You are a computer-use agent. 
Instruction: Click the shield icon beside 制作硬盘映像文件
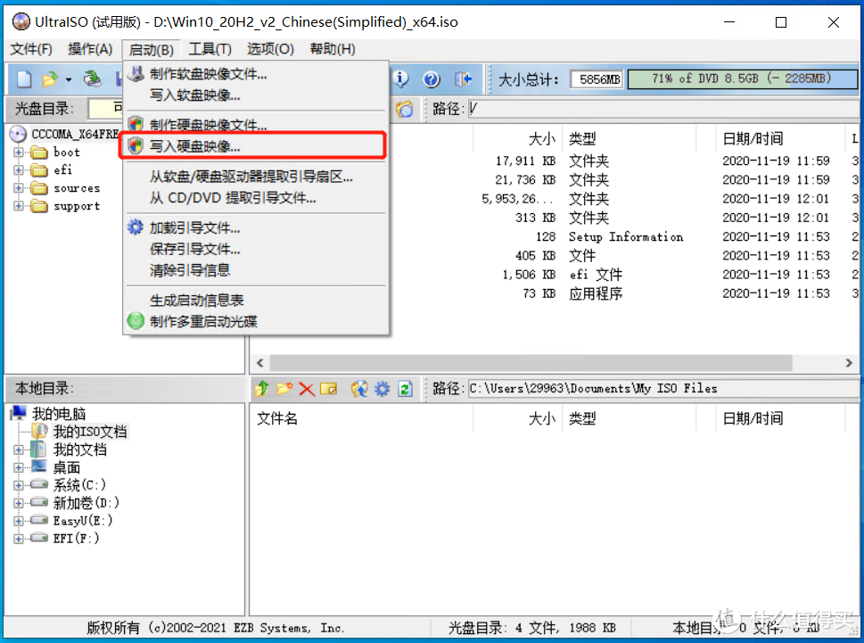click(x=136, y=124)
